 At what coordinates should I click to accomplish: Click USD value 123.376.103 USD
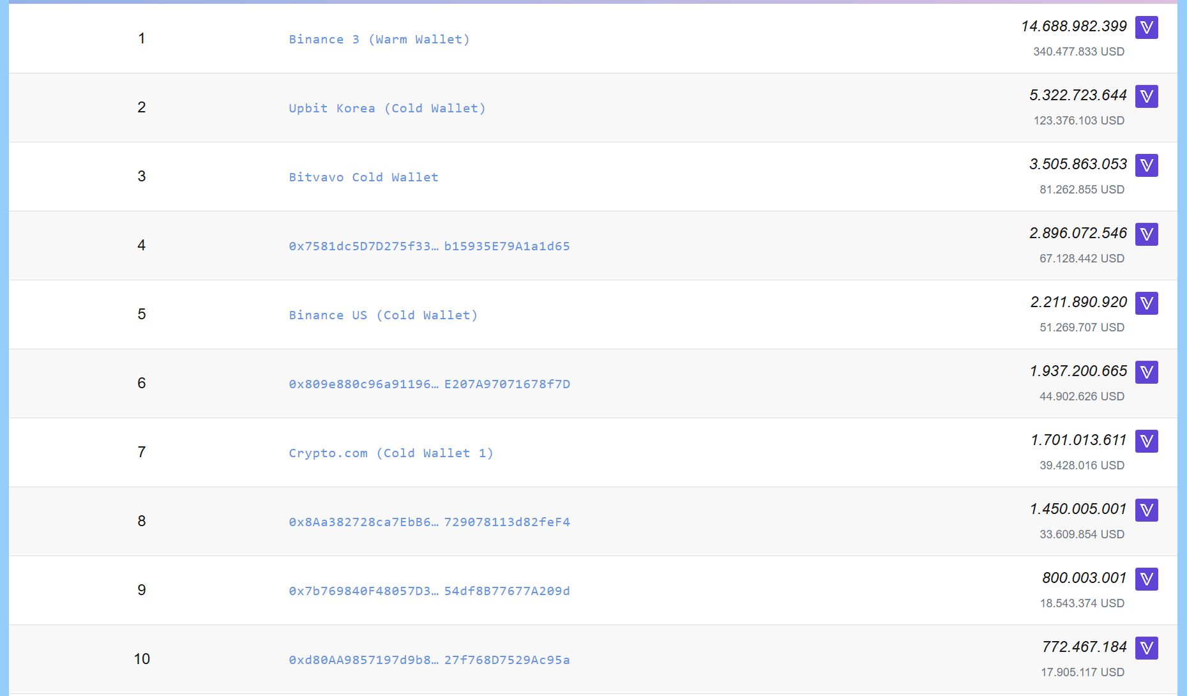(1079, 121)
